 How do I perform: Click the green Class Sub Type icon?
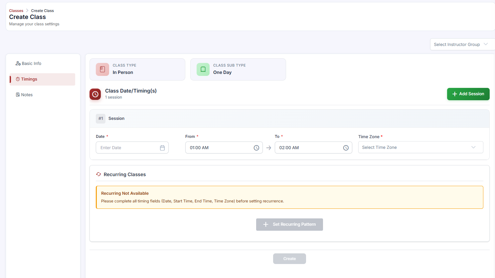tap(203, 69)
